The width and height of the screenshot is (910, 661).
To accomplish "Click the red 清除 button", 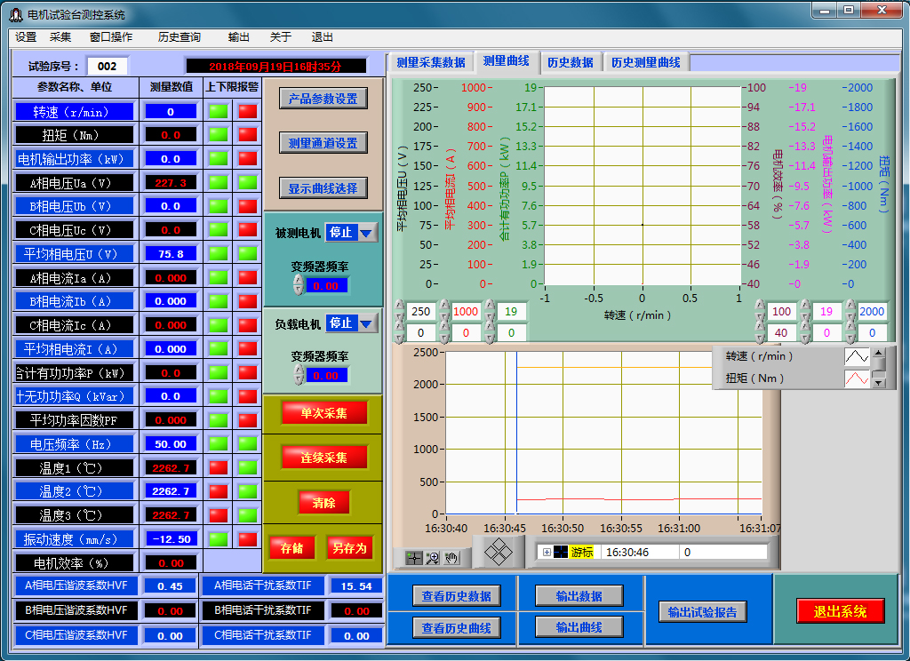I will (x=323, y=503).
